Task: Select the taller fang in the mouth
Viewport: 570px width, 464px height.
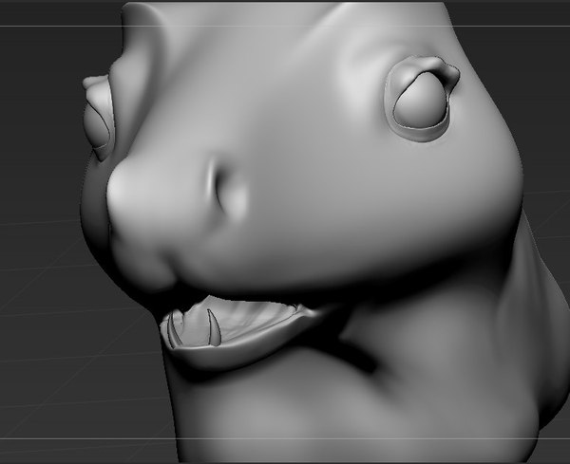Action: (x=214, y=329)
